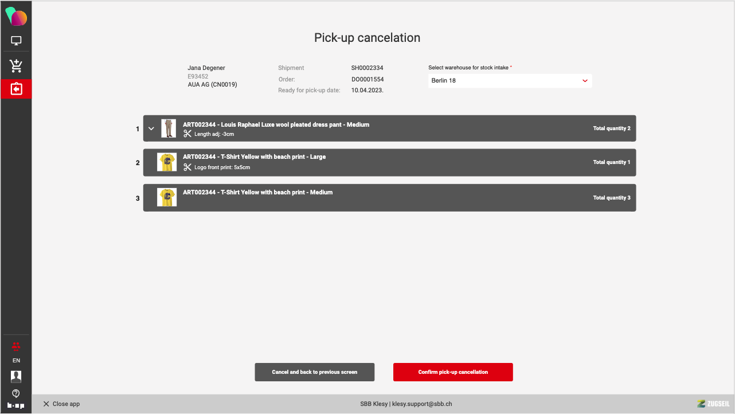Open the help question mark icon
Image resolution: width=735 pixels, height=414 pixels.
[x=16, y=393]
